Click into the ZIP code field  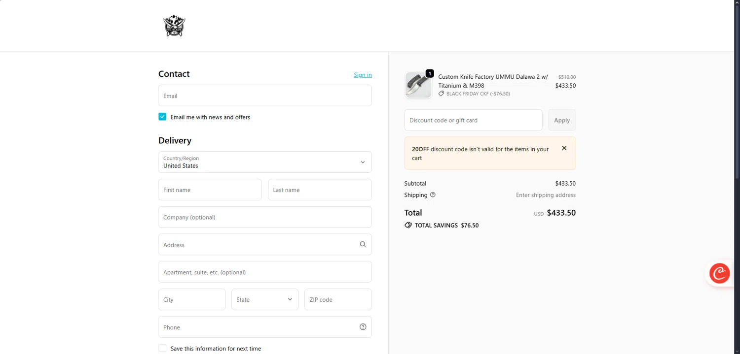pyautogui.click(x=338, y=299)
